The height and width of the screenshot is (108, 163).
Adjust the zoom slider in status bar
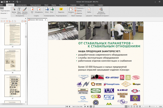point(150,106)
